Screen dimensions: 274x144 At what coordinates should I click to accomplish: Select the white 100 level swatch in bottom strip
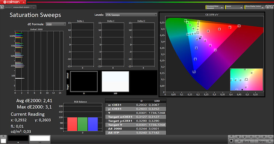[x=40, y=138]
